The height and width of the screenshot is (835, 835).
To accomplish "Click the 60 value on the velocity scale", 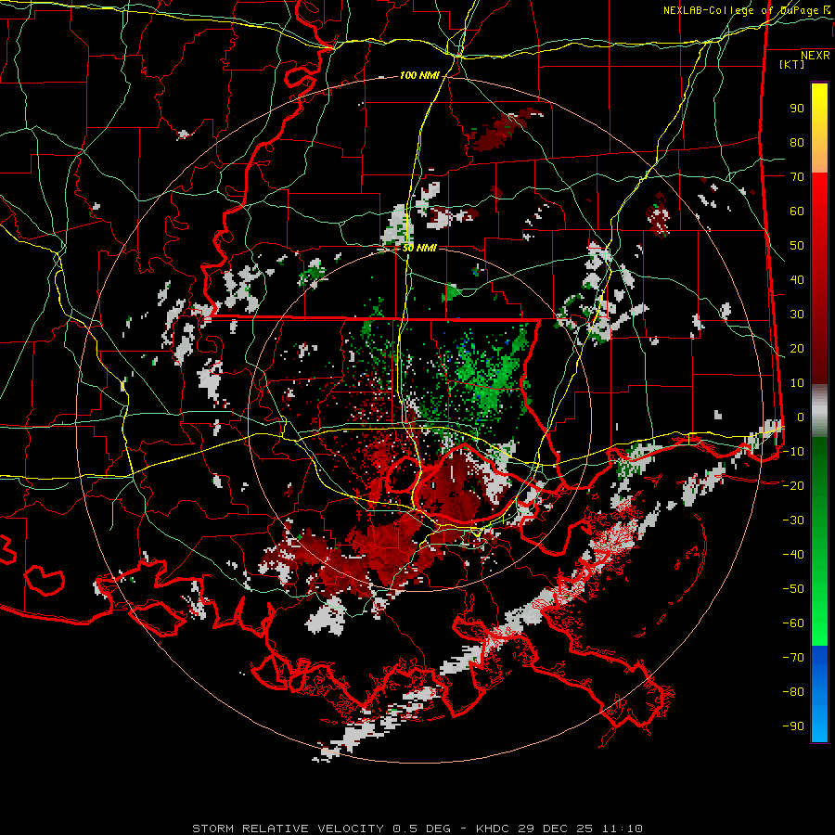I will click(x=797, y=212).
